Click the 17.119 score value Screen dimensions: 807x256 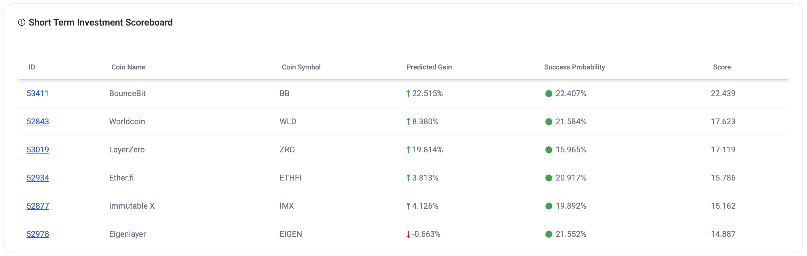coord(723,150)
